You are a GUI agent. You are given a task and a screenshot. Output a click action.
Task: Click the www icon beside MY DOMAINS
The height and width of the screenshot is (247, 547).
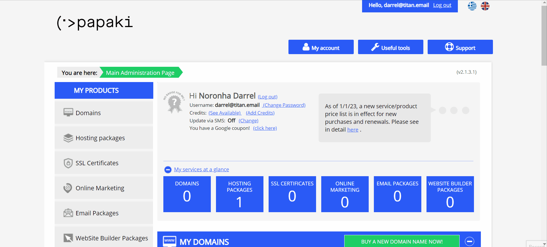tap(170, 241)
